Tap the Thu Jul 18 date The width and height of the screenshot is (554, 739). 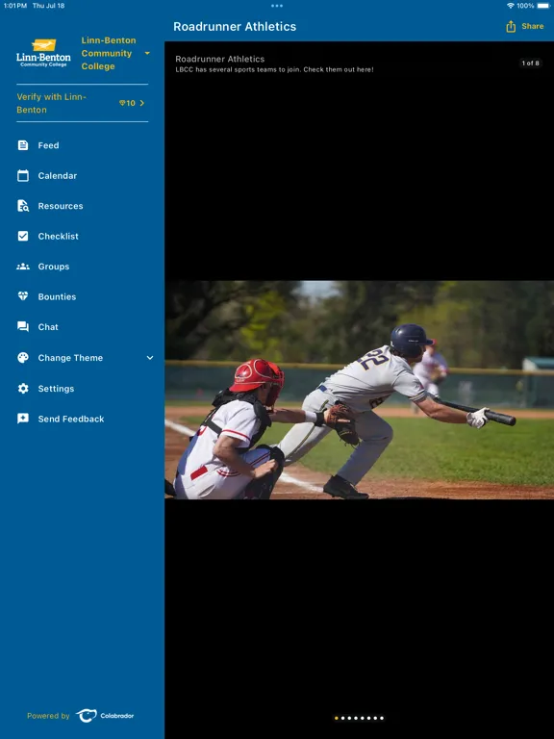tap(48, 6)
